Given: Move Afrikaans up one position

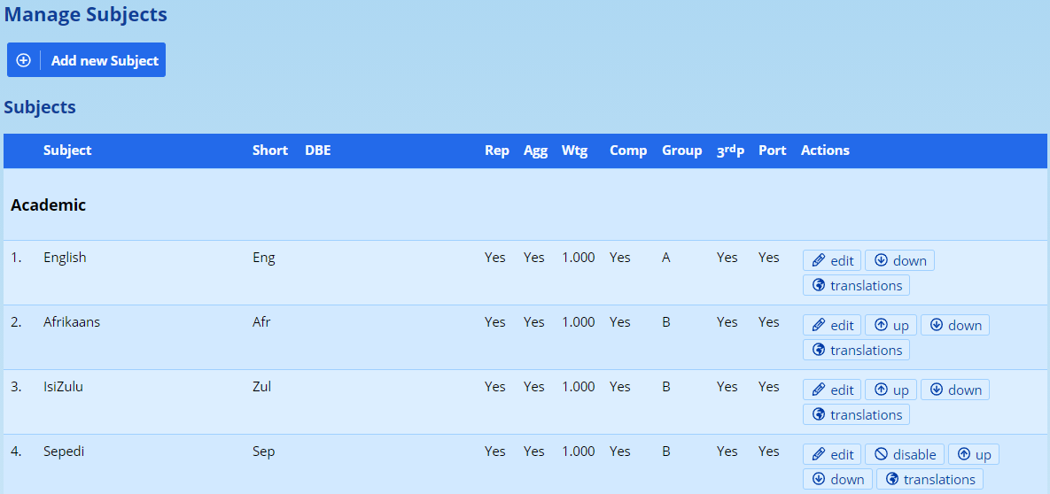Looking at the screenshot, I should coord(891,325).
